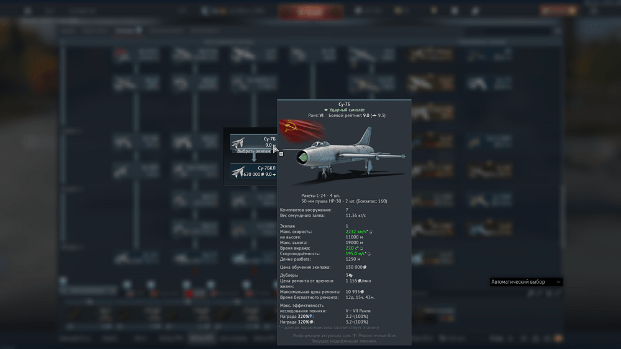Click the 30-мм пушка НР-30 line
The width and height of the screenshot is (621, 349).
344,201
